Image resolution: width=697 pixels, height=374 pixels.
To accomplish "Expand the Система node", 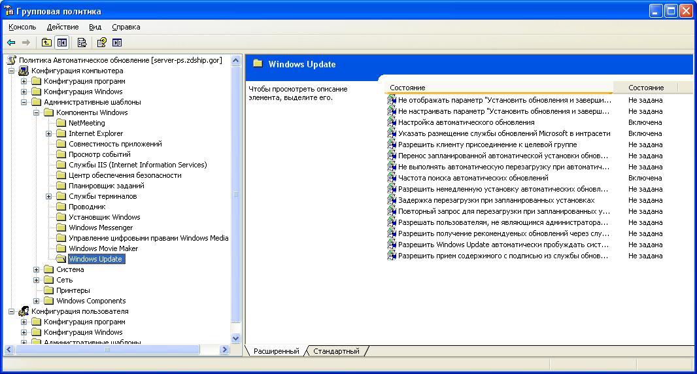I will (37, 269).
